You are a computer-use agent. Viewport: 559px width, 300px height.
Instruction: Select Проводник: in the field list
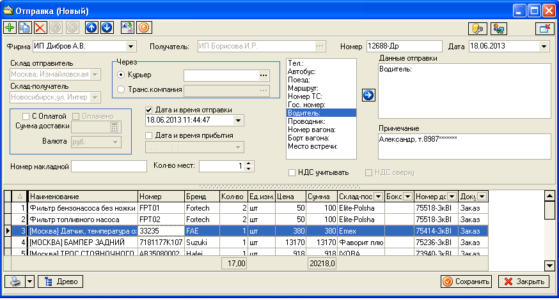tap(321, 121)
